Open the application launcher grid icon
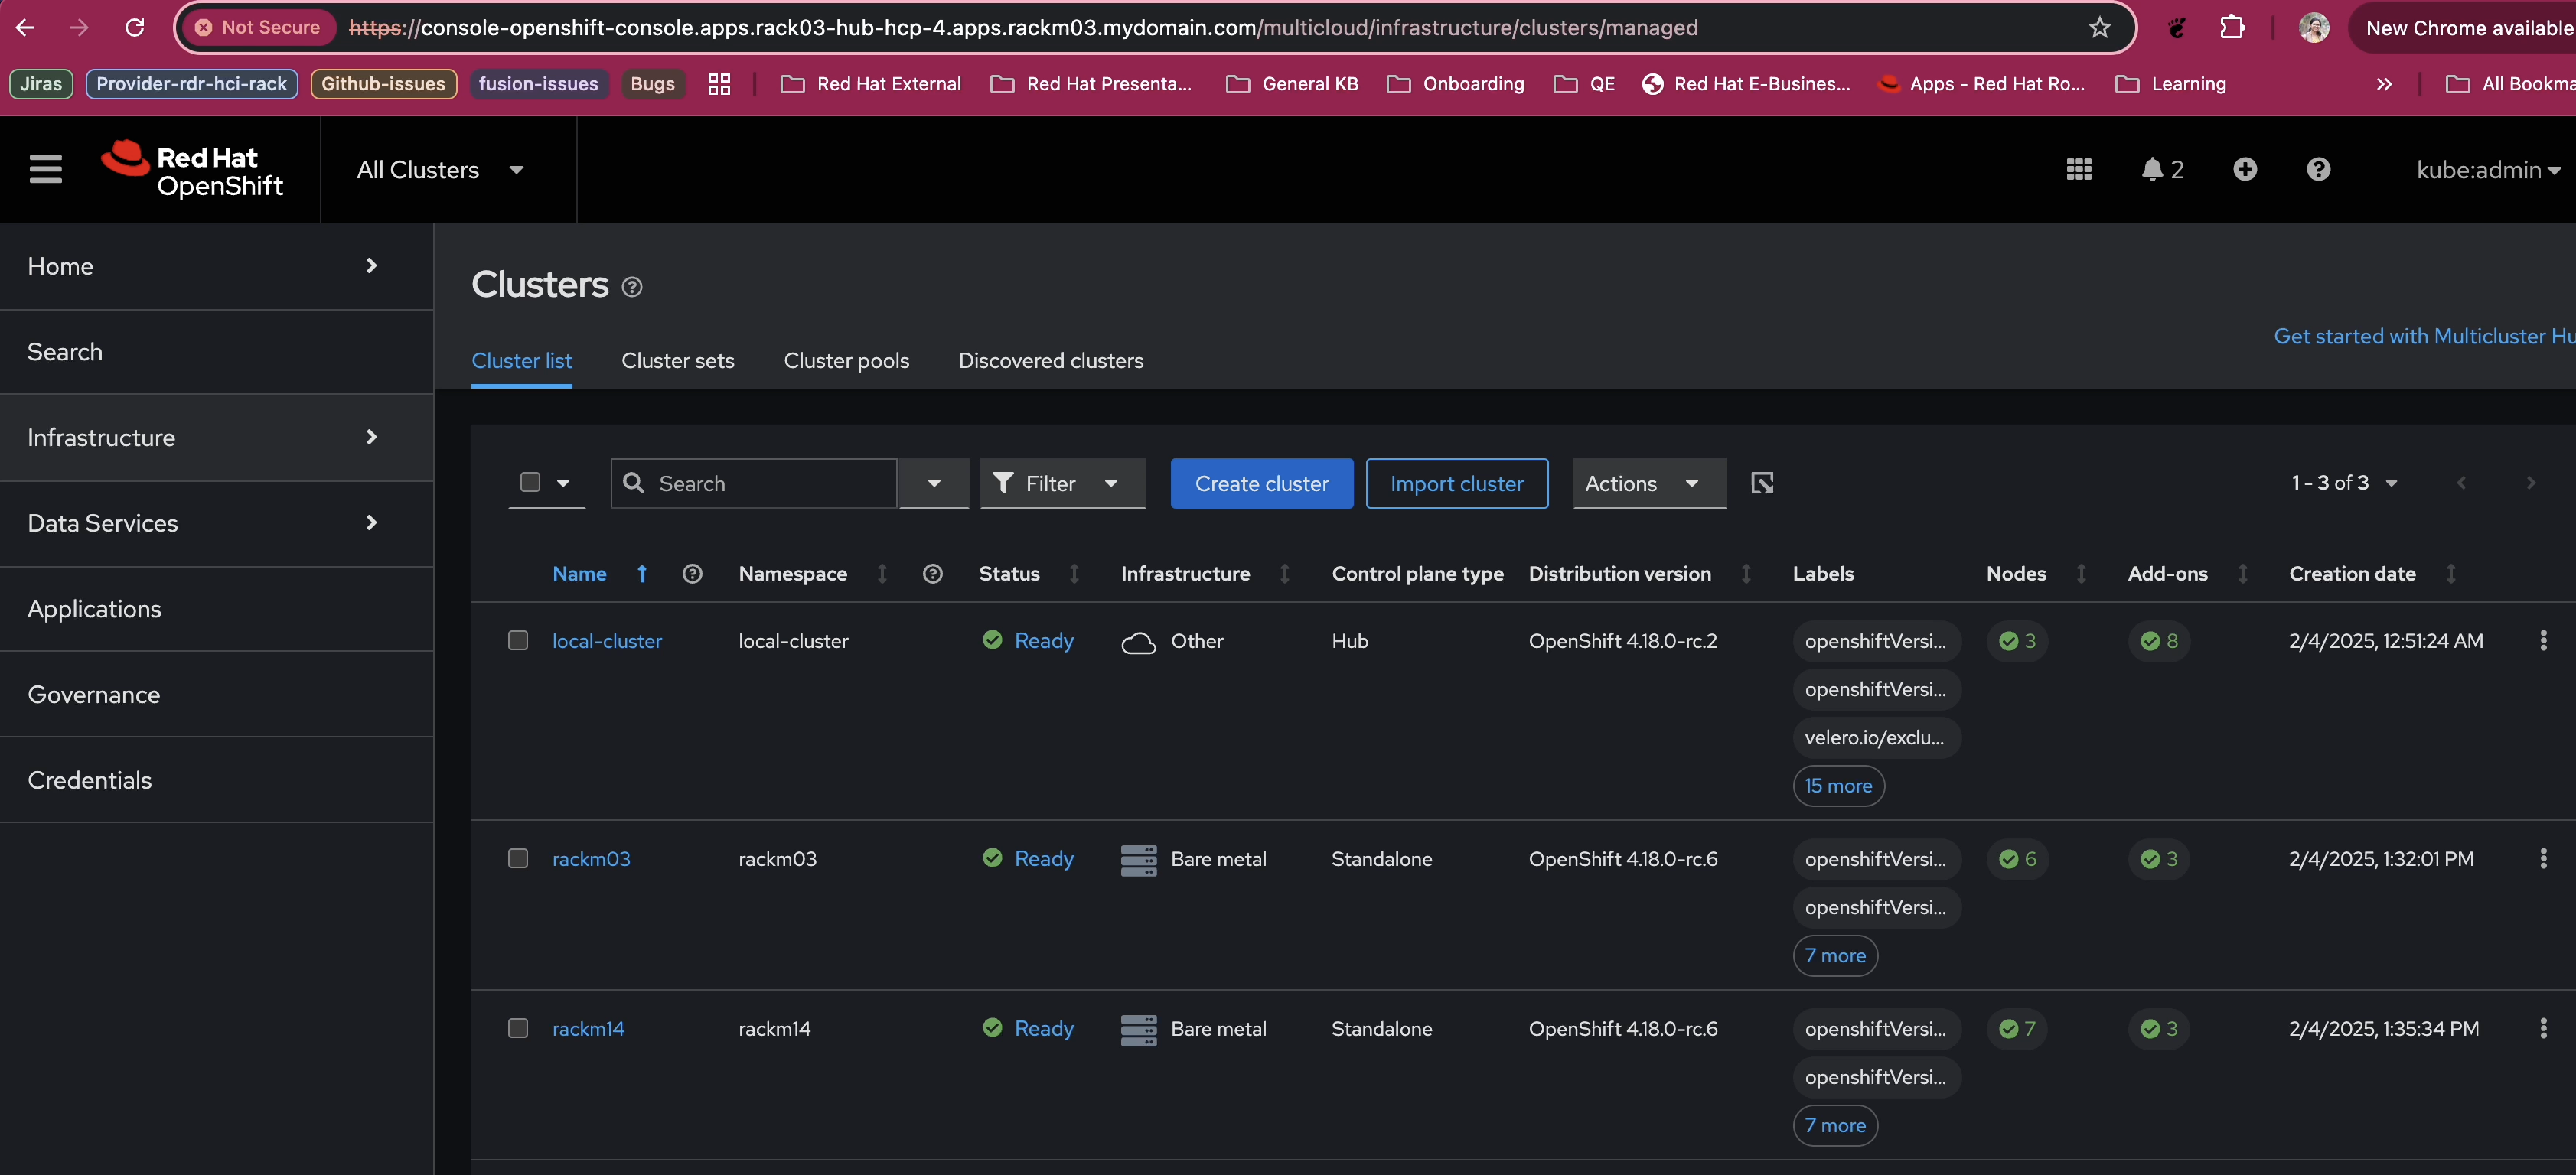Screen dimensions: 2576x1175 2078,170
